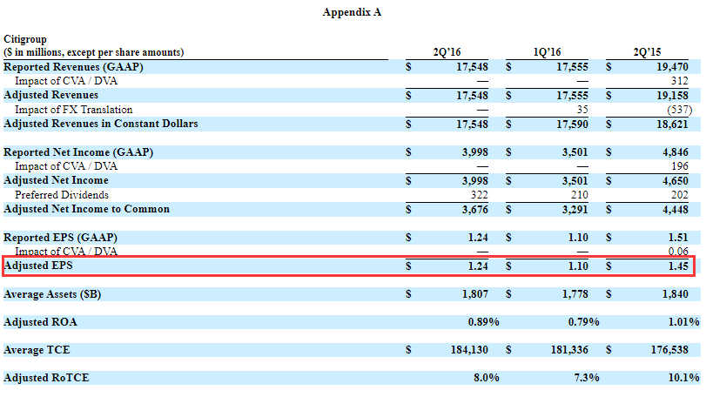
Task: Select the Adjusted Revenues row label
Action: 50,95
